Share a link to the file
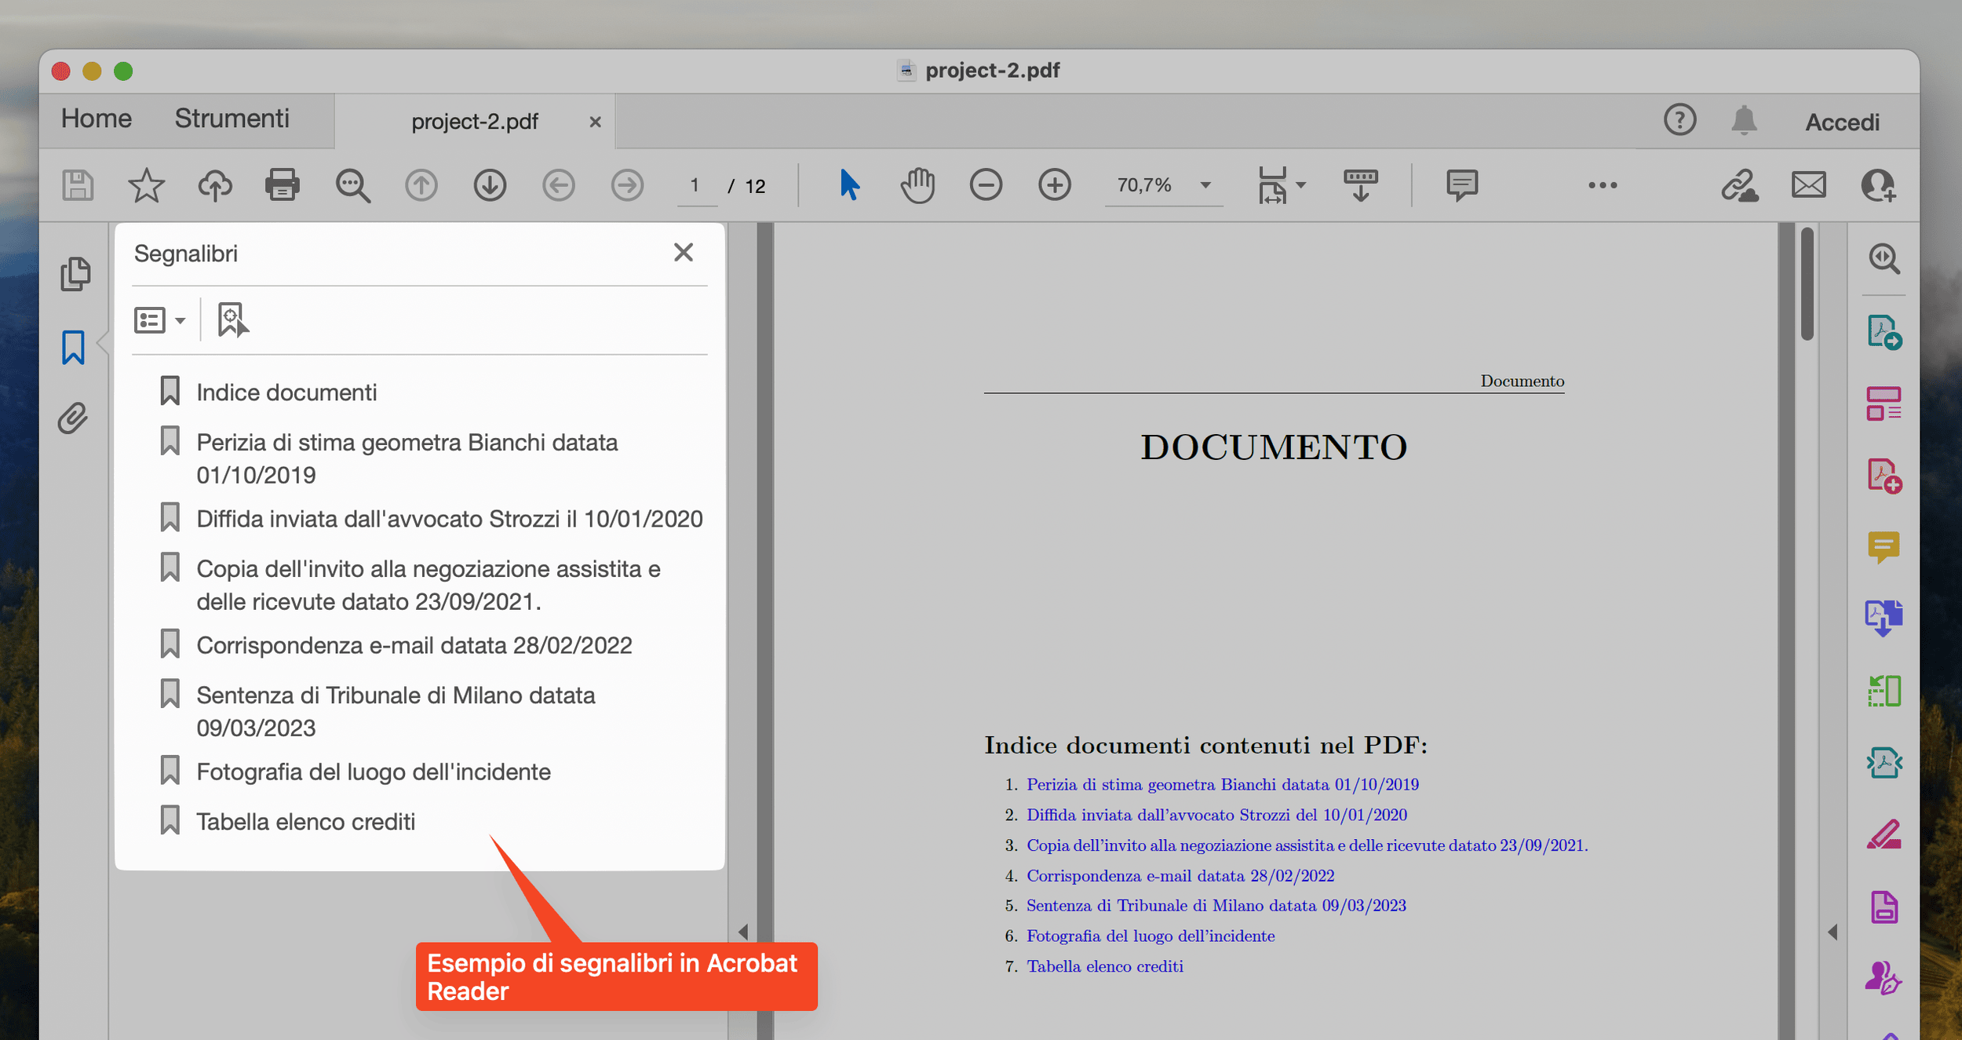1962x1040 pixels. tap(1740, 186)
